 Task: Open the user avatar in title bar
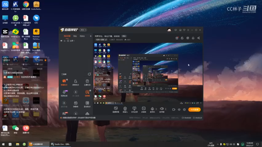[169, 30]
